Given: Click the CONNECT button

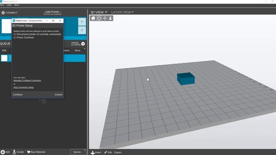Looking at the screenshot, I should click(x=9, y=12).
